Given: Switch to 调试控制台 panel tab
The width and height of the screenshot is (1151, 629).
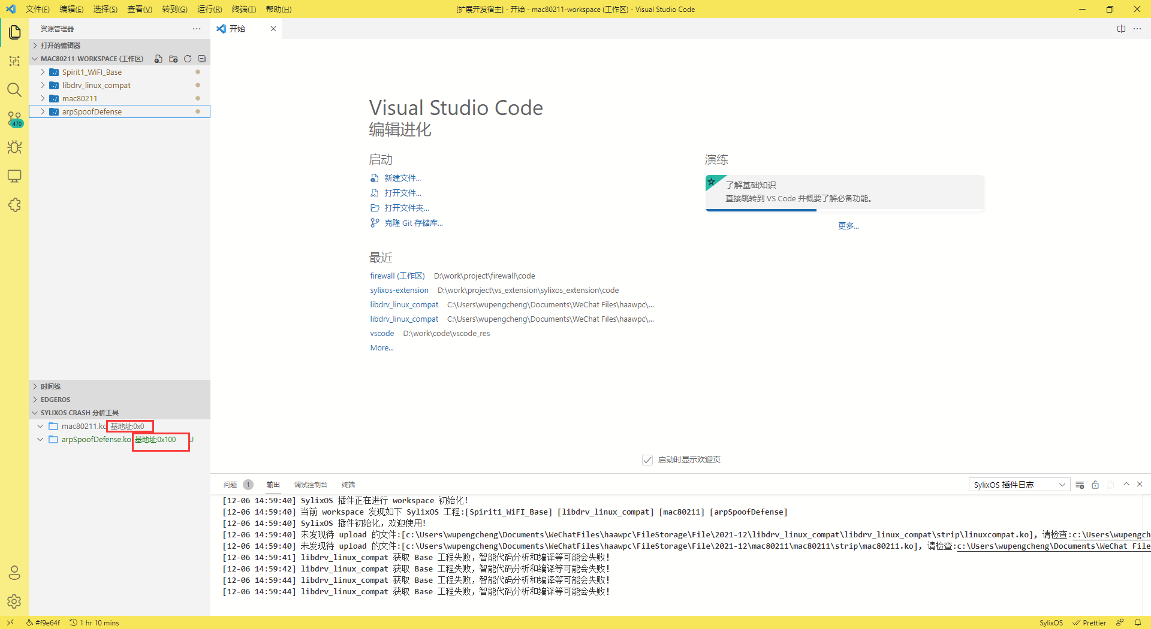Looking at the screenshot, I should (311, 485).
